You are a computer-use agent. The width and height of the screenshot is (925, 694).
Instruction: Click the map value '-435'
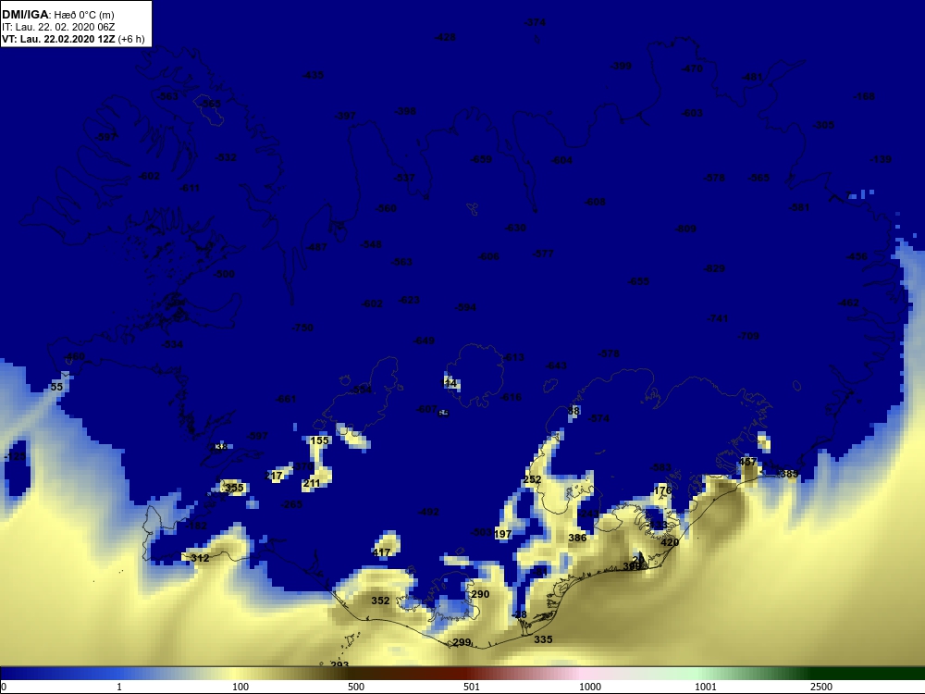pyautogui.click(x=313, y=75)
